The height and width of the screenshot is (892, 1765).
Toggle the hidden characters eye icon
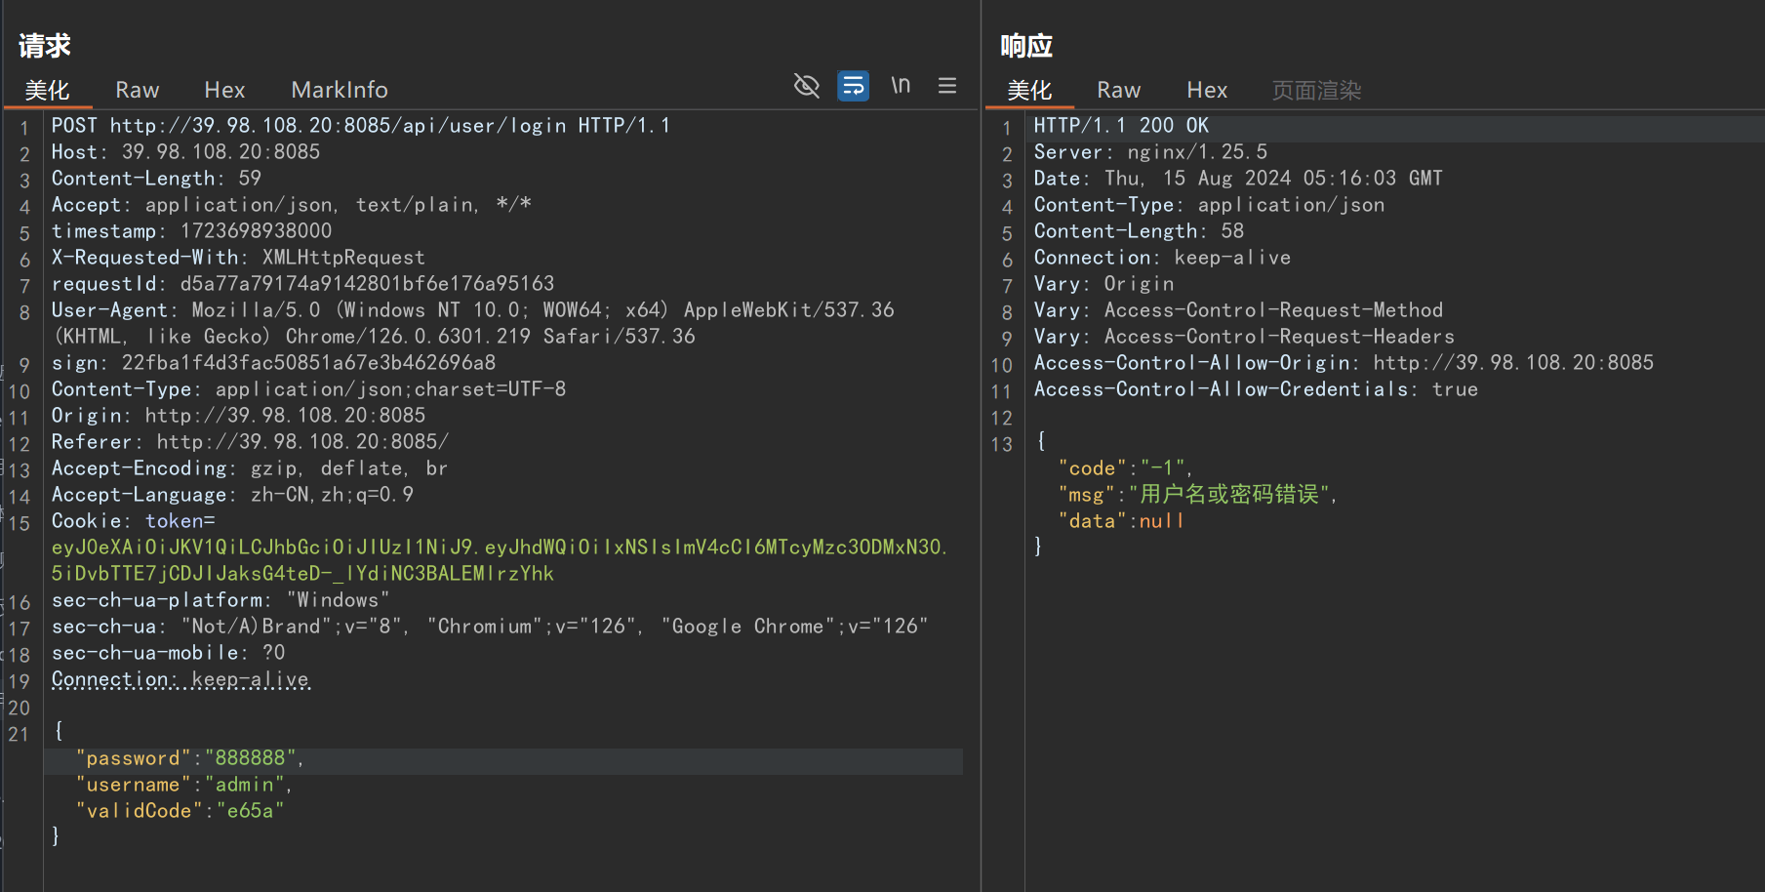pyautogui.click(x=806, y=86)
